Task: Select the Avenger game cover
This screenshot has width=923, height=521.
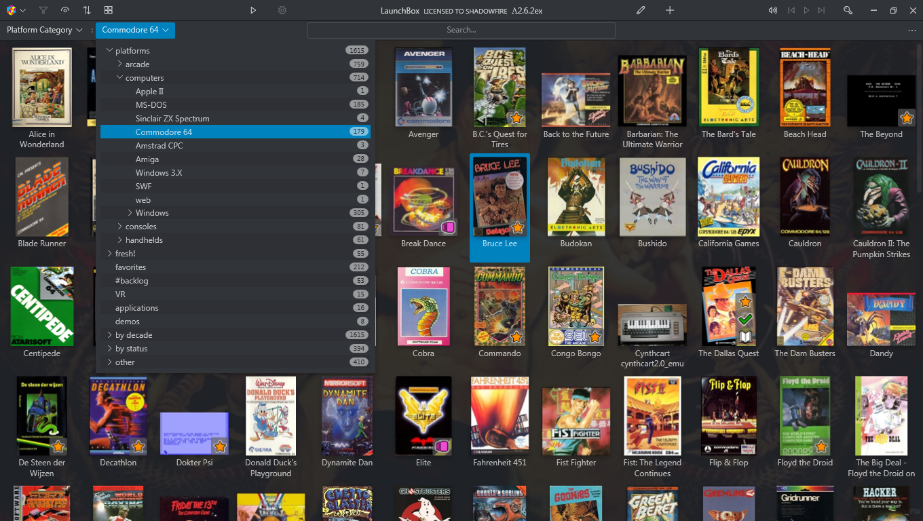Action: [x=423, y=87]
